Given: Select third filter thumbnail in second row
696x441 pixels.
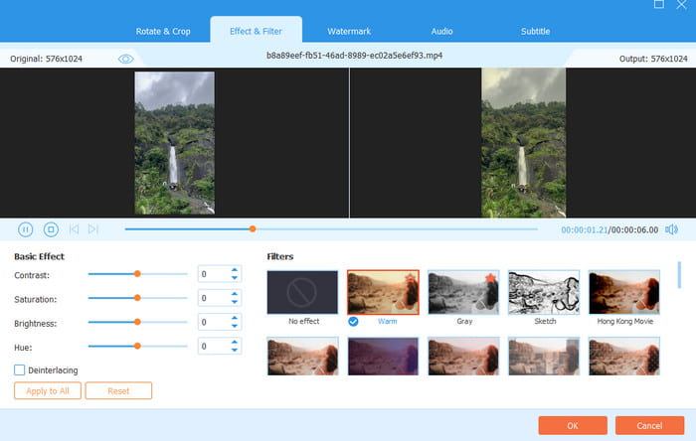Looking at the screenshot, I should click(x=463, y=357).
